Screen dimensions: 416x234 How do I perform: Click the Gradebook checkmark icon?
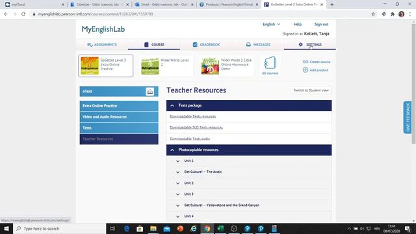coord(195,45)
